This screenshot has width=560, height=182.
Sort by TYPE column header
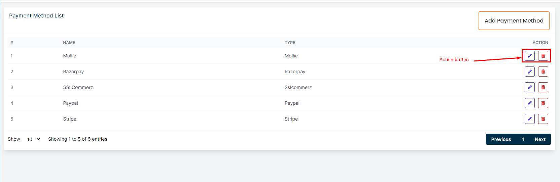tap(290, 43)
